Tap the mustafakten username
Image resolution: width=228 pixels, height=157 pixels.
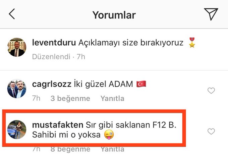click(x=58, y=125)
